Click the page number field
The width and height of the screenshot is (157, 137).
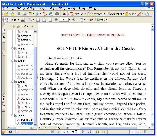71,132
